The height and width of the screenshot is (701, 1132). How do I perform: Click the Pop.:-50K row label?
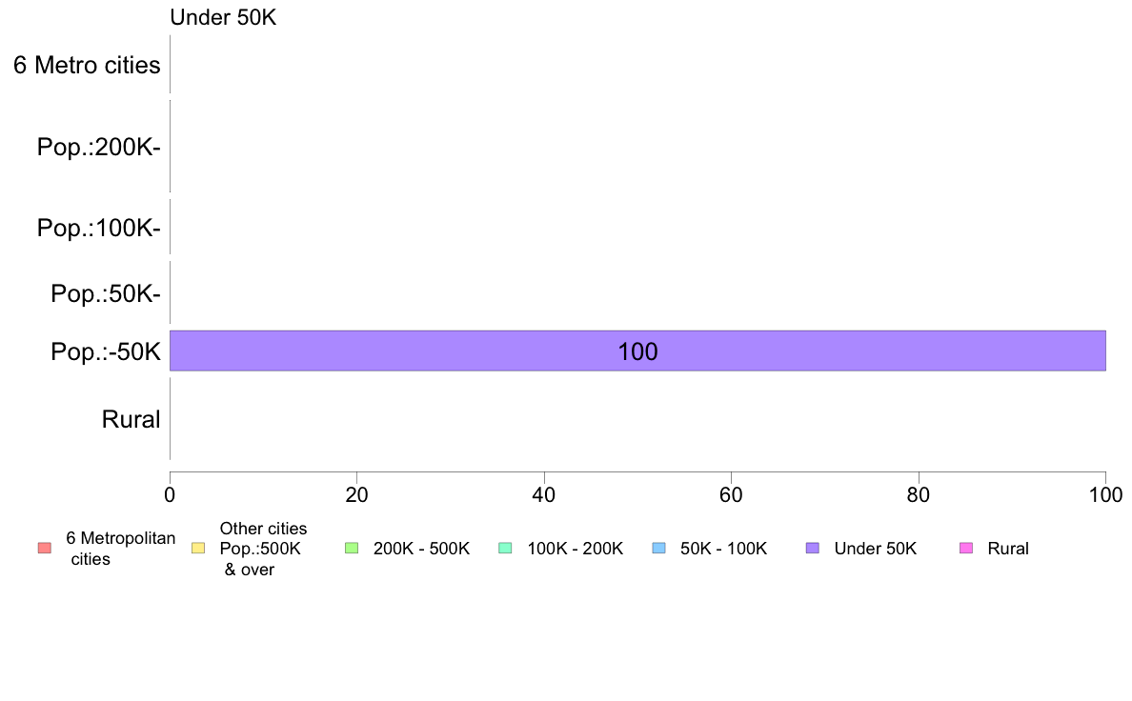click(106, 351)
